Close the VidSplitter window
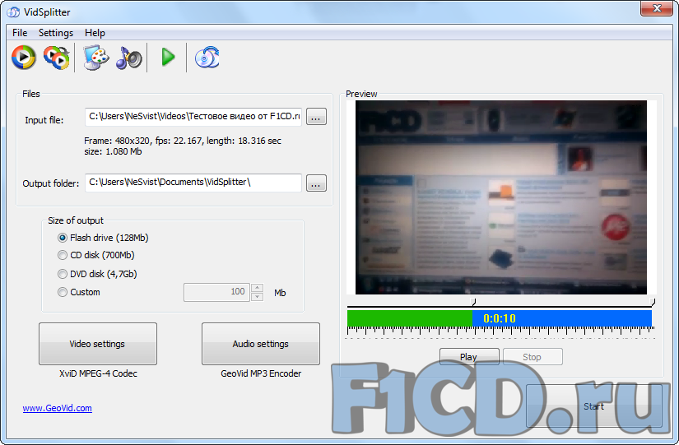The height and width of the screenshot is (445, 679). pyautogui.click(x=657, y=8)
